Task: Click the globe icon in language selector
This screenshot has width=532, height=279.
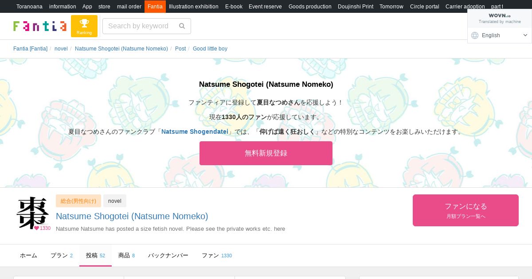Action: 475,35
